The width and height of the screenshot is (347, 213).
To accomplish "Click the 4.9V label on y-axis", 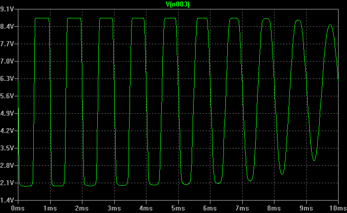I will [8, 113].
